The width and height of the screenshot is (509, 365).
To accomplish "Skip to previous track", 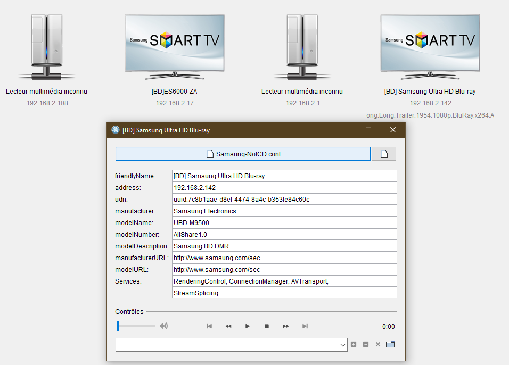I will [x=209, y=326].
